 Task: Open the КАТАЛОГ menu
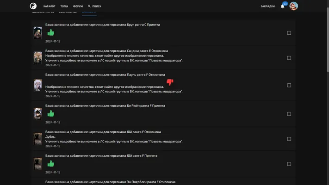tap(50, 6)
